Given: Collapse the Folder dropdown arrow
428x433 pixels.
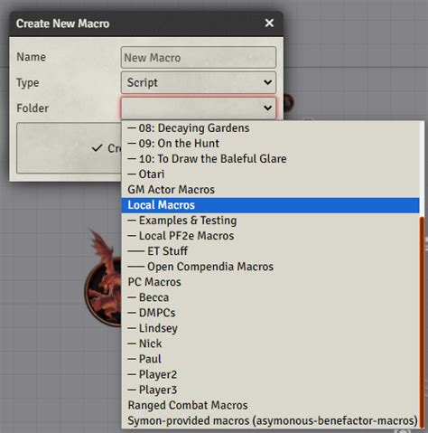Looking at the screenshot, I should pyautogui.click(x=267, y=108).
